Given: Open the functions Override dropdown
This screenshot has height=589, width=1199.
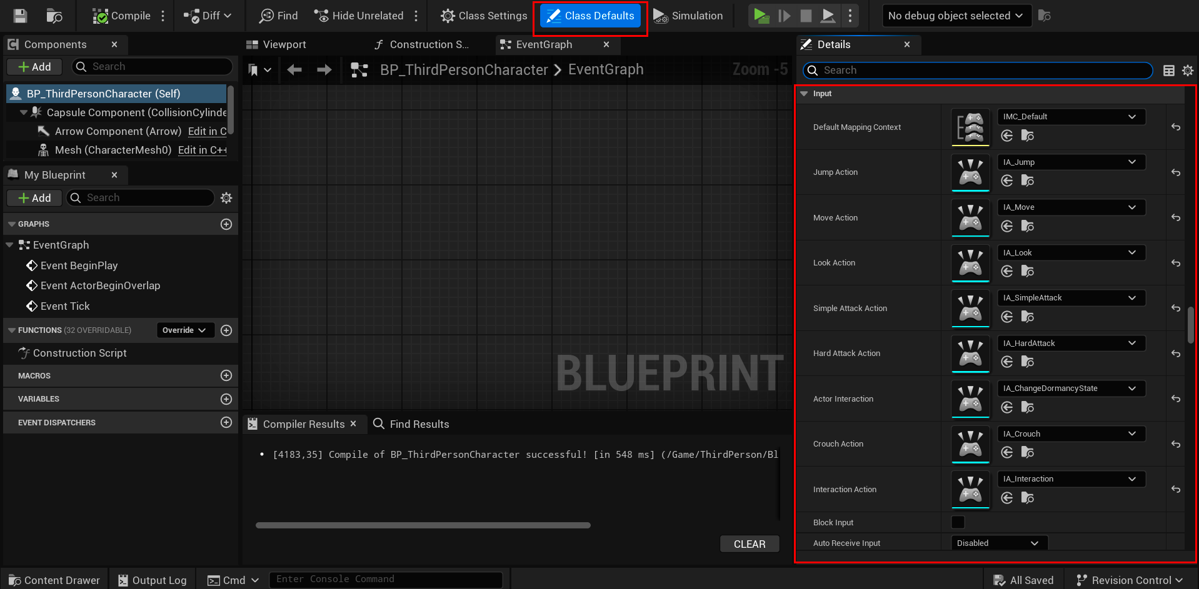Looking at the screenshot, I should 185,330.
